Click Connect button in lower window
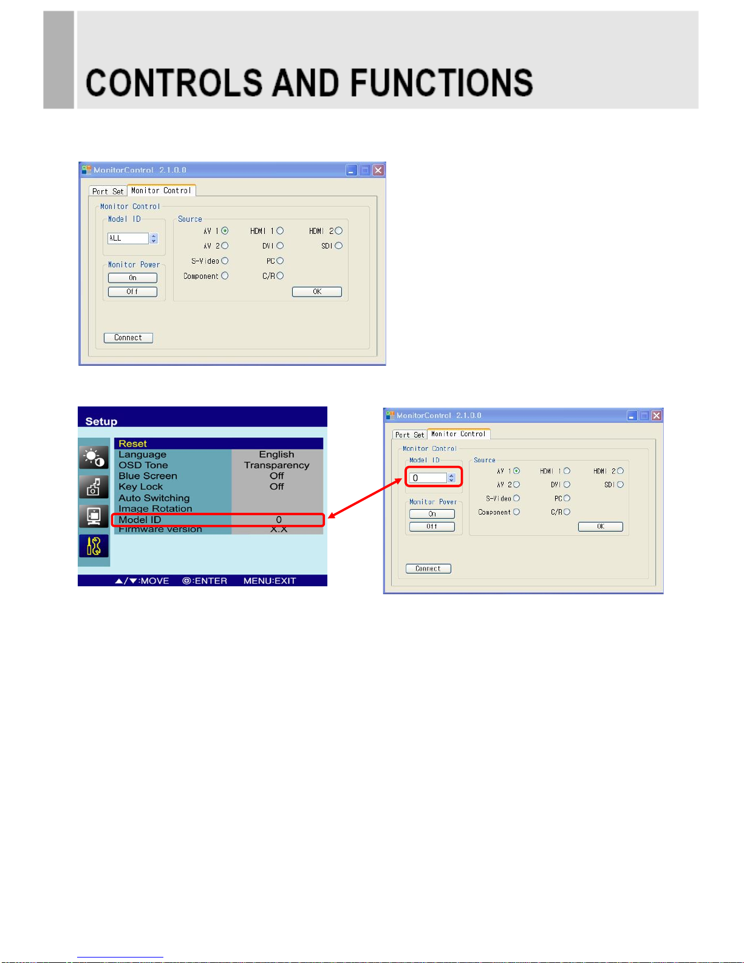This screenshot has width=744, height=963. pyautogui.click(x=428, y=569)
